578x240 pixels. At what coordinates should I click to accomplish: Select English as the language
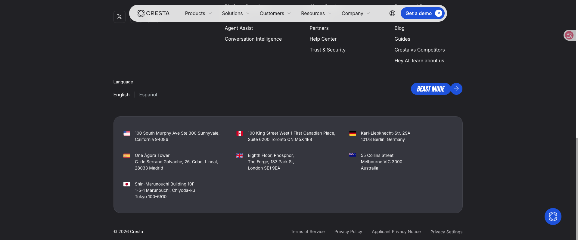click(x=121, y=95)
